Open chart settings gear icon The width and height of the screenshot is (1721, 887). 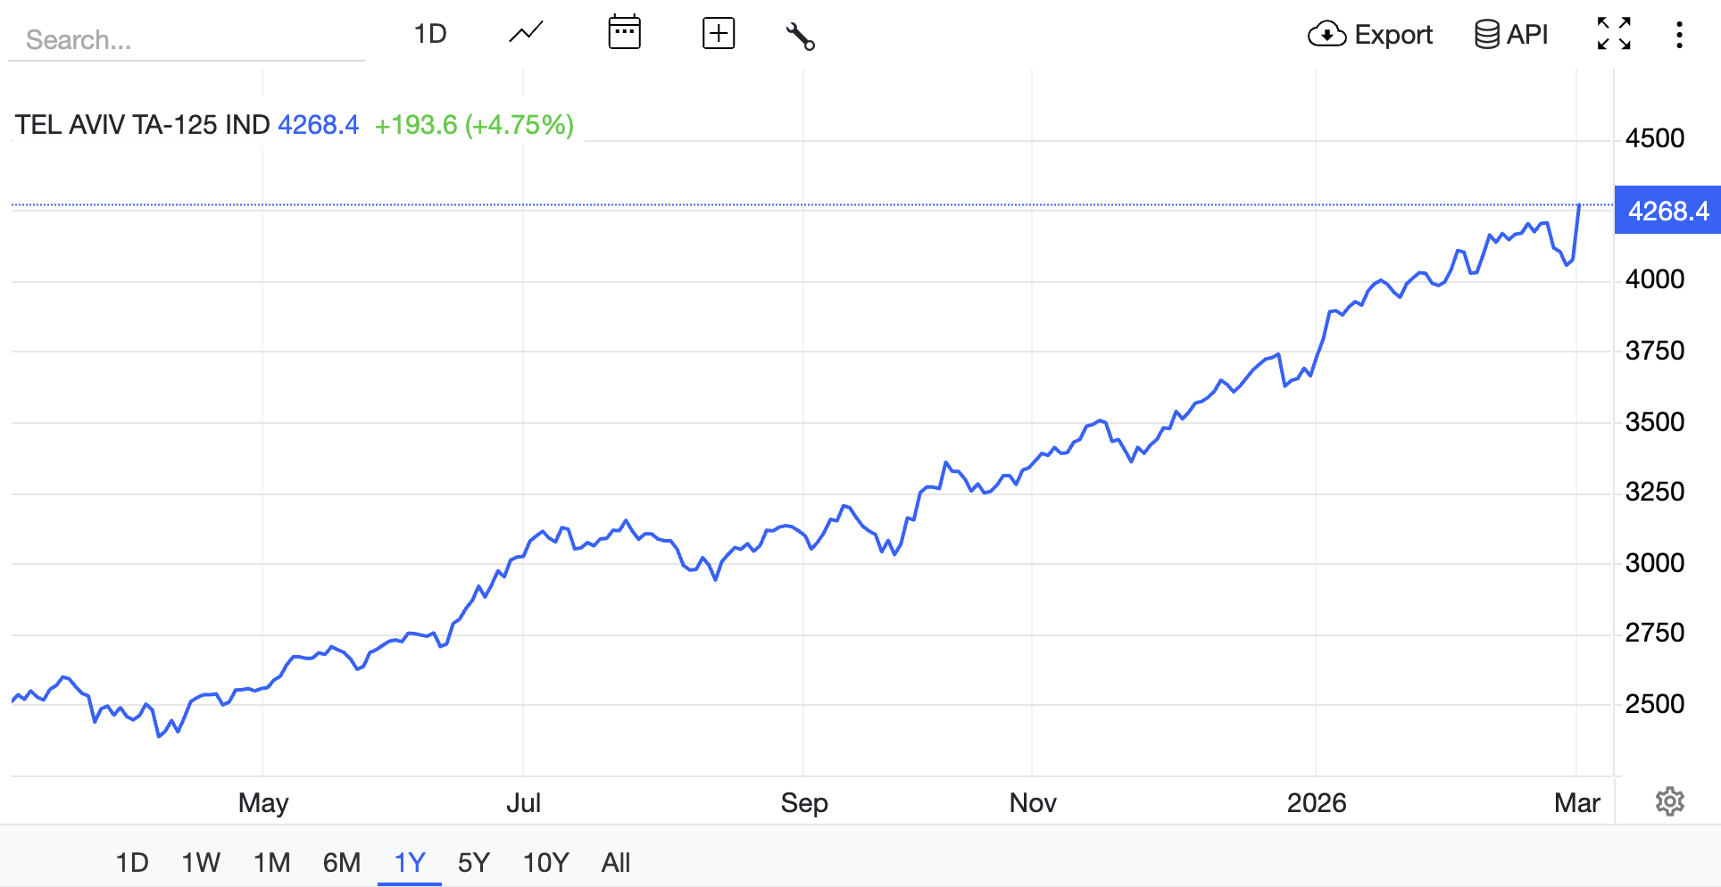(1669, 801)
